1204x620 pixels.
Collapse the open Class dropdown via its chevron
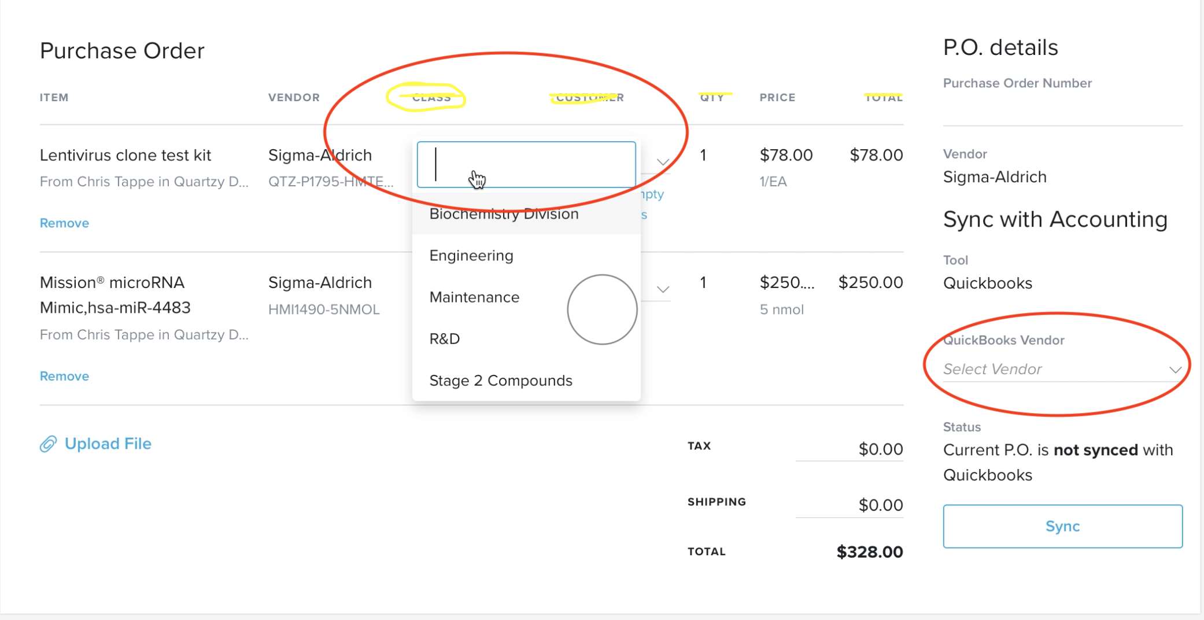663,163
